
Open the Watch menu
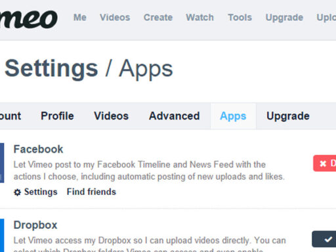[200, 18]
